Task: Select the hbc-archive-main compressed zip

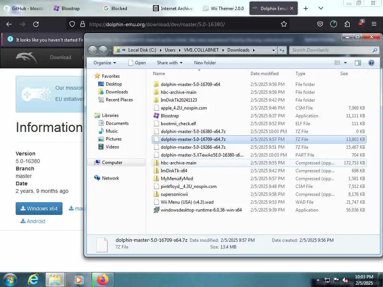Action: [x=259, y=163]
